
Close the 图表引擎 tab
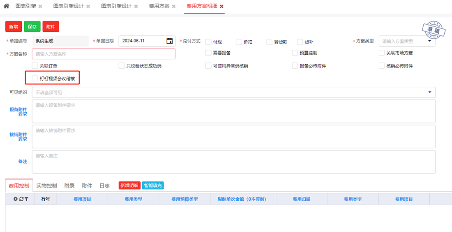pyautogui.click(x=40, y=7)
